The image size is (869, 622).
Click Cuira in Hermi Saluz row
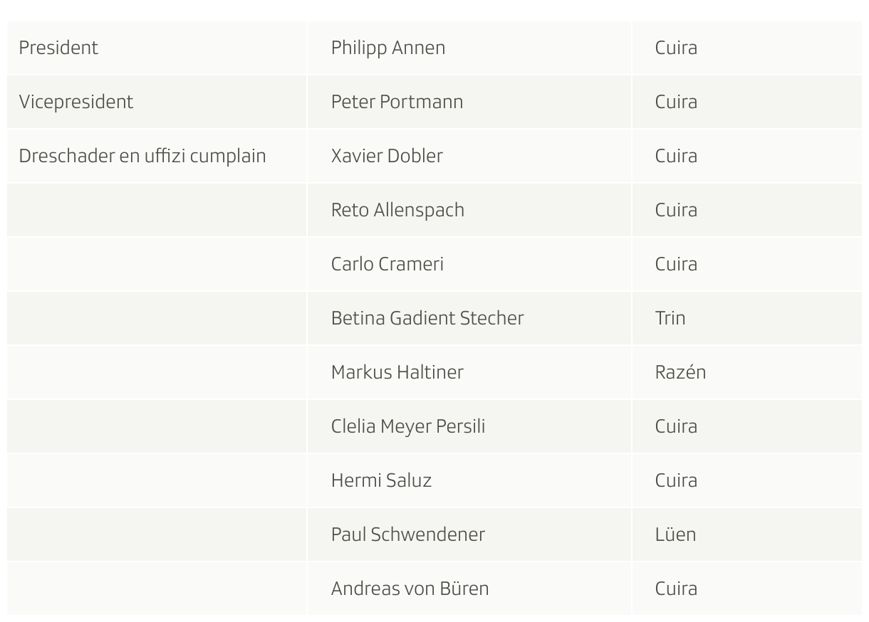point(676,480)
